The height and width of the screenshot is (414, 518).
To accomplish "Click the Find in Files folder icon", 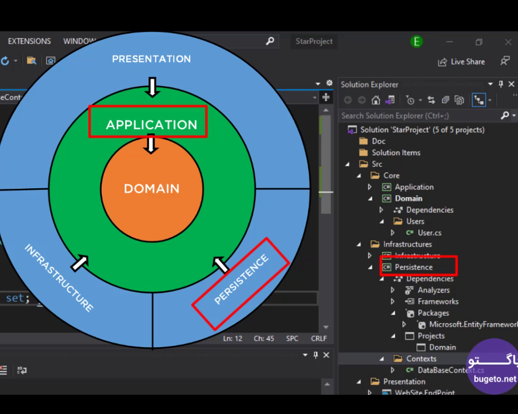I will [x=32, y=61].
